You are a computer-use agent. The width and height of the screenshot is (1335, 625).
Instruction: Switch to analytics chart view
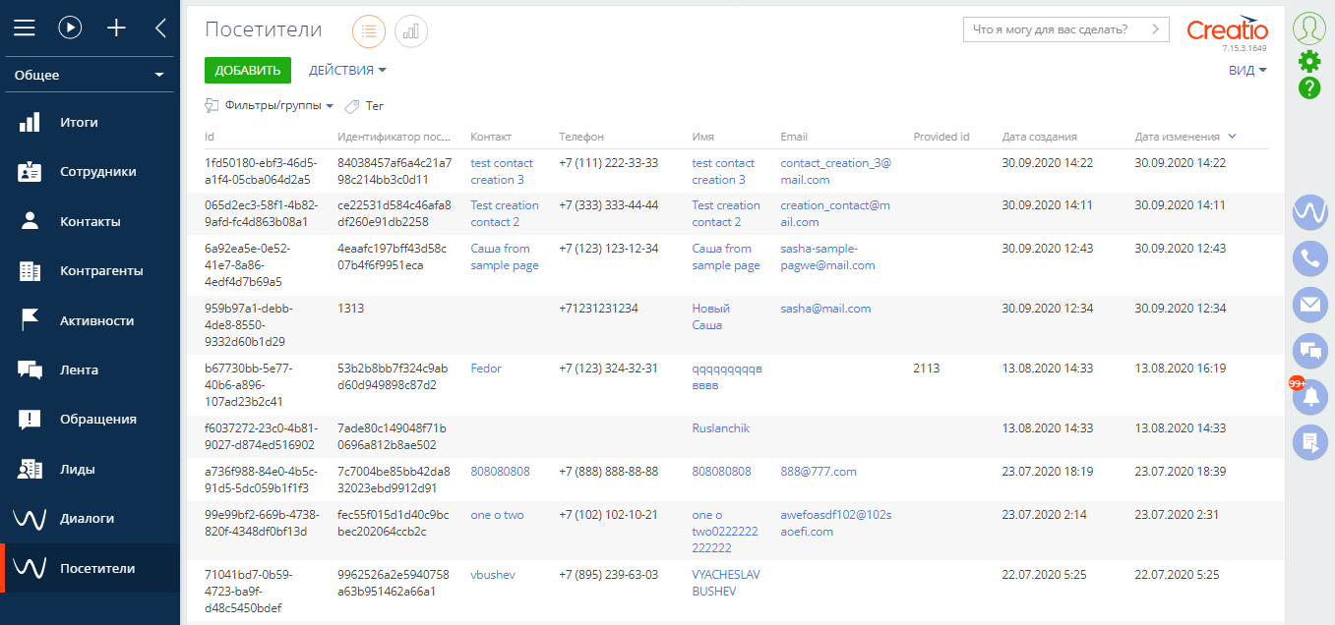coord(411,31)
